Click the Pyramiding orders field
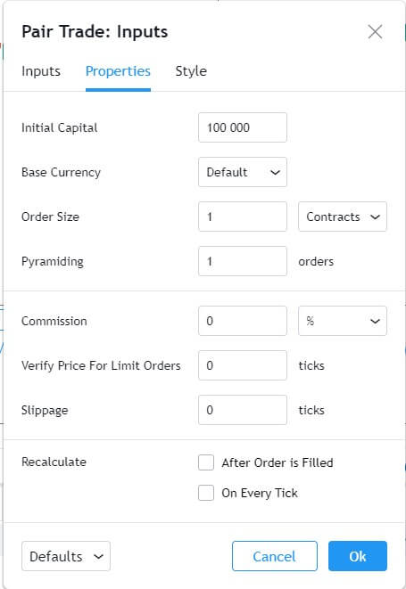The height and width of the screenshot is (589, 406). (x=243, y=261)
